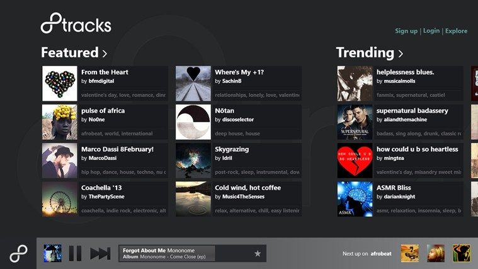
Task: Open user musicalmolls profile
Action: coord(399,81)
